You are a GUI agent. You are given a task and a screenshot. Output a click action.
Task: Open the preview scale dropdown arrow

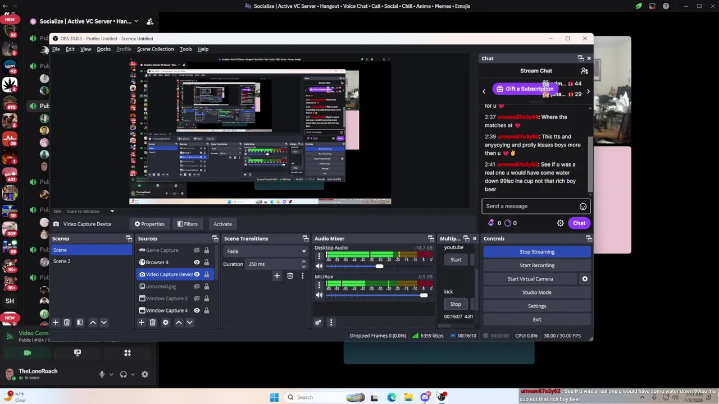pyautogui.click(x=112, y=212)
